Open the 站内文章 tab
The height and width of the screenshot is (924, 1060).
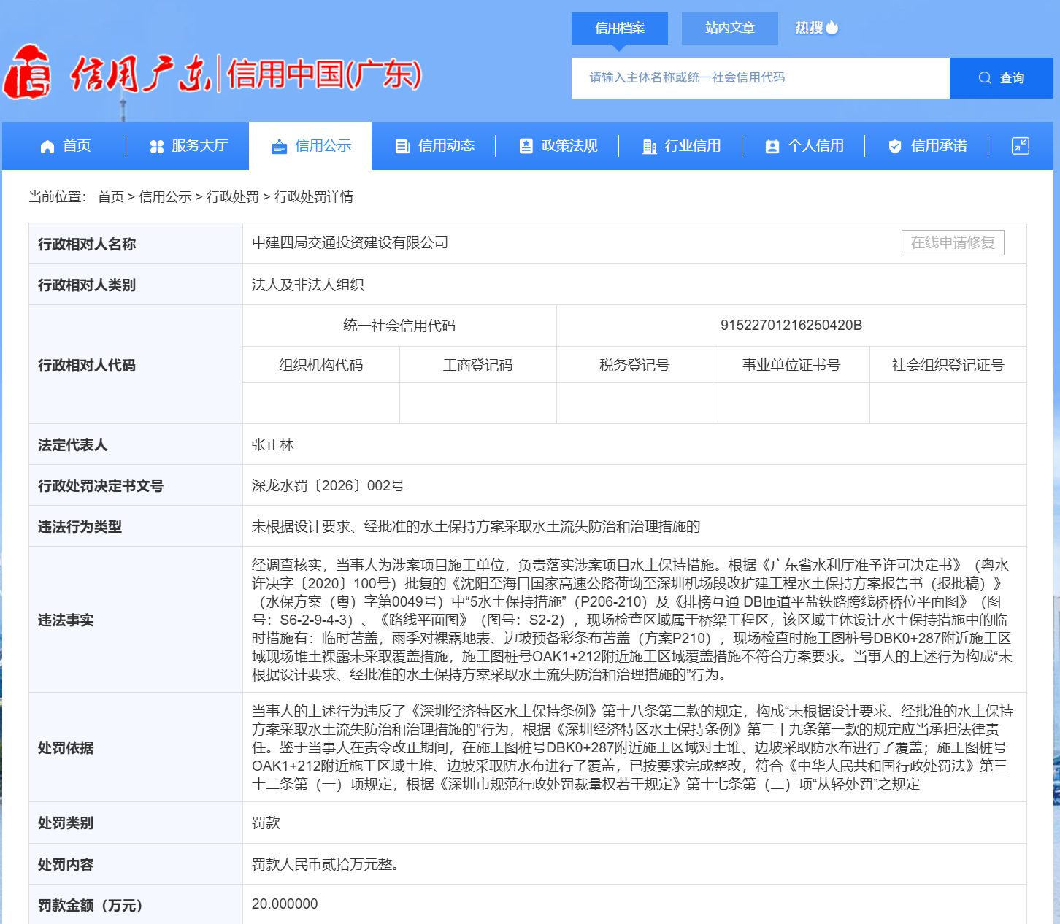click(729, 28)
